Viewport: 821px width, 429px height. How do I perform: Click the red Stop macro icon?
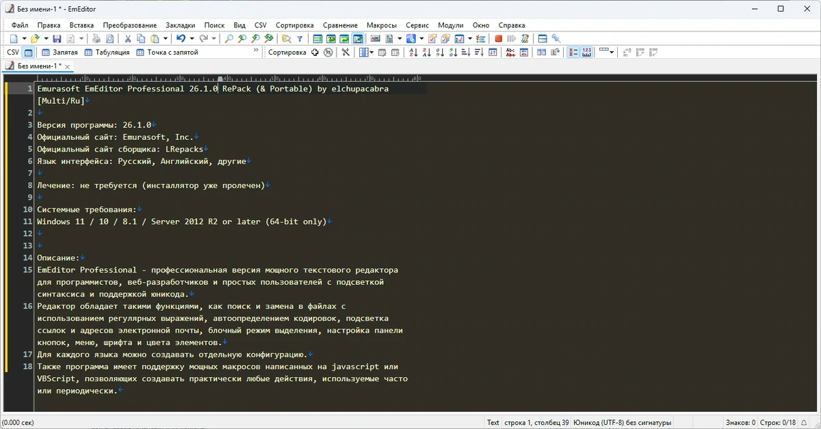pos(499,39)
